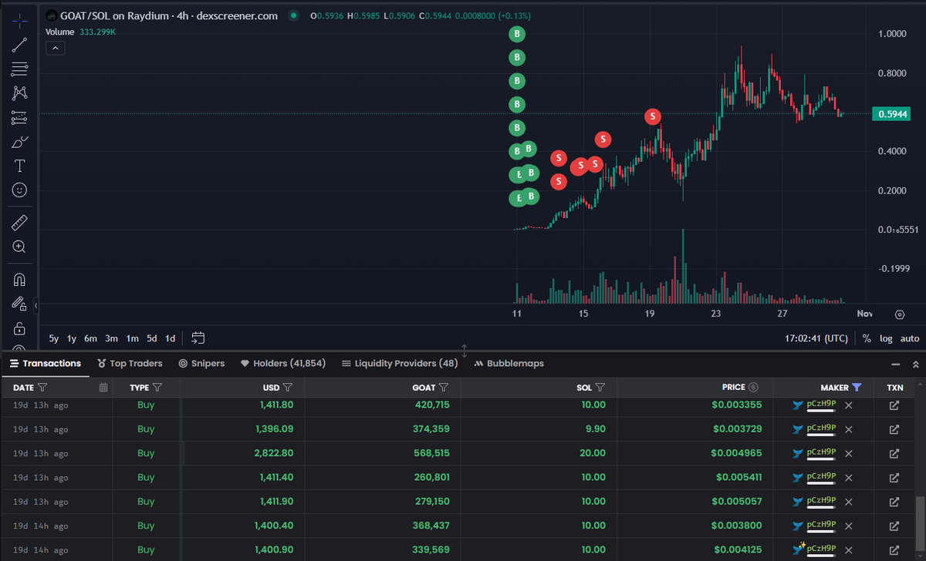Image resolution: width=926 pixels, height=561 pixels.
Task: Activate the zoom in tool
Action: pyautogui.click(x=19, y=247)
